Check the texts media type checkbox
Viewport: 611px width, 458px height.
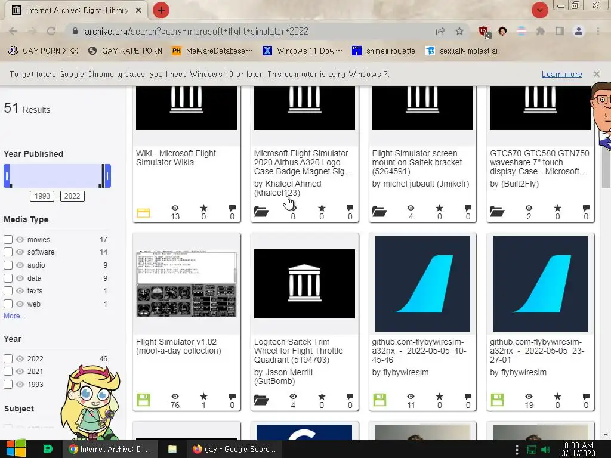(x=8, y=291)
